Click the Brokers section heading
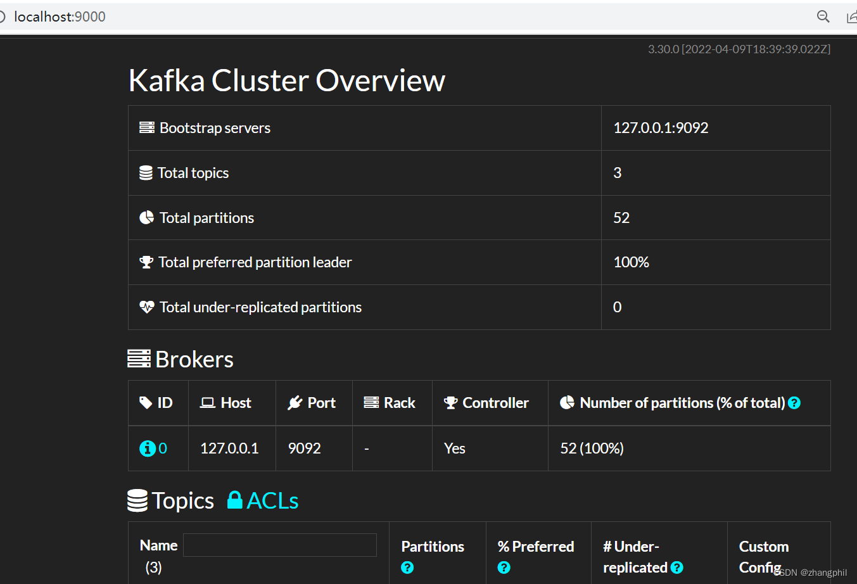Viewport: 857px width, 584px height. 194,359
